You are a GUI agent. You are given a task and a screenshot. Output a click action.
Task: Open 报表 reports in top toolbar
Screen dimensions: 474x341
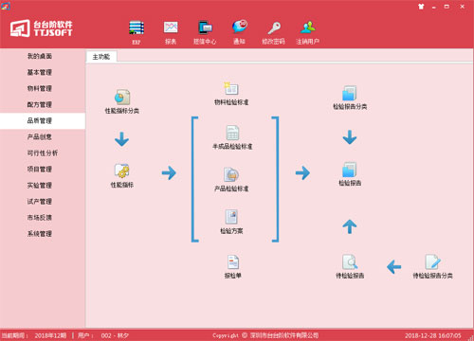[x=171, y=27]
